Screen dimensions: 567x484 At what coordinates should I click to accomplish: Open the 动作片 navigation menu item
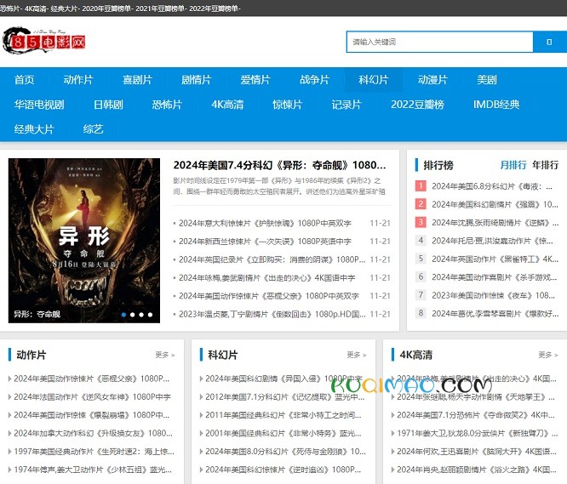pos(78,80)
